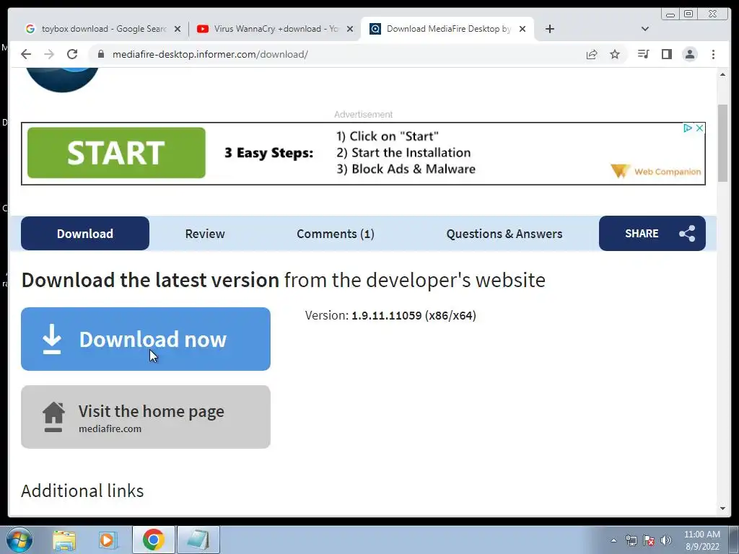739x554 pixels.
Task: Open the Review tab
Action: tap(204, 234)
